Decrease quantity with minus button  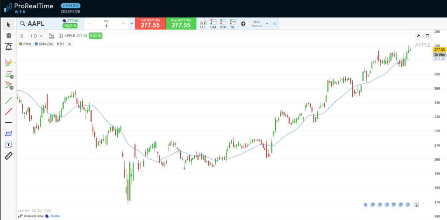pyautogui.click(x=89, y=24)
